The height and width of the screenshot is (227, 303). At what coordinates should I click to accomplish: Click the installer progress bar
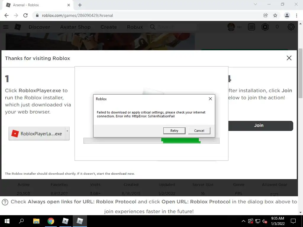(151, 140)
